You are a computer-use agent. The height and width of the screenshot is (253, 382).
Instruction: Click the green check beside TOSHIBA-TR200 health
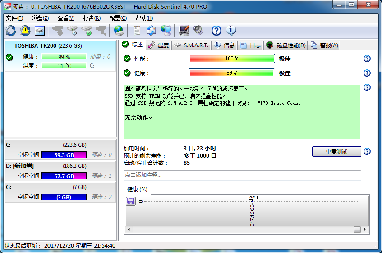click(9, 58)
